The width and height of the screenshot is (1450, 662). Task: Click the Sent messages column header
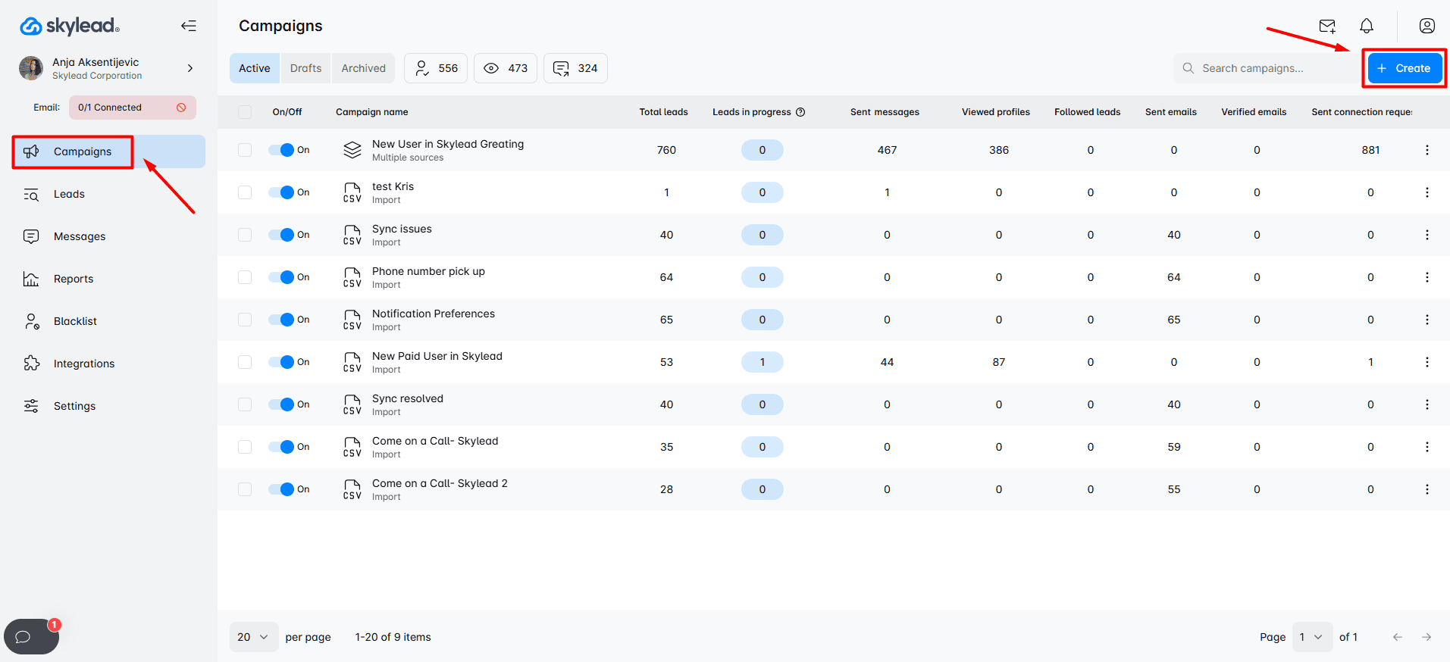[x=885, y=112]
